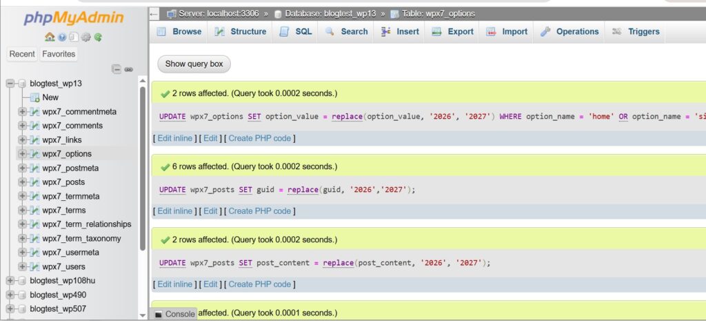Click Create PHP code under the guid query
Image resolution: width=706 pixels, height=321 pixels.
pyautogui.click(x=260, y=211)
